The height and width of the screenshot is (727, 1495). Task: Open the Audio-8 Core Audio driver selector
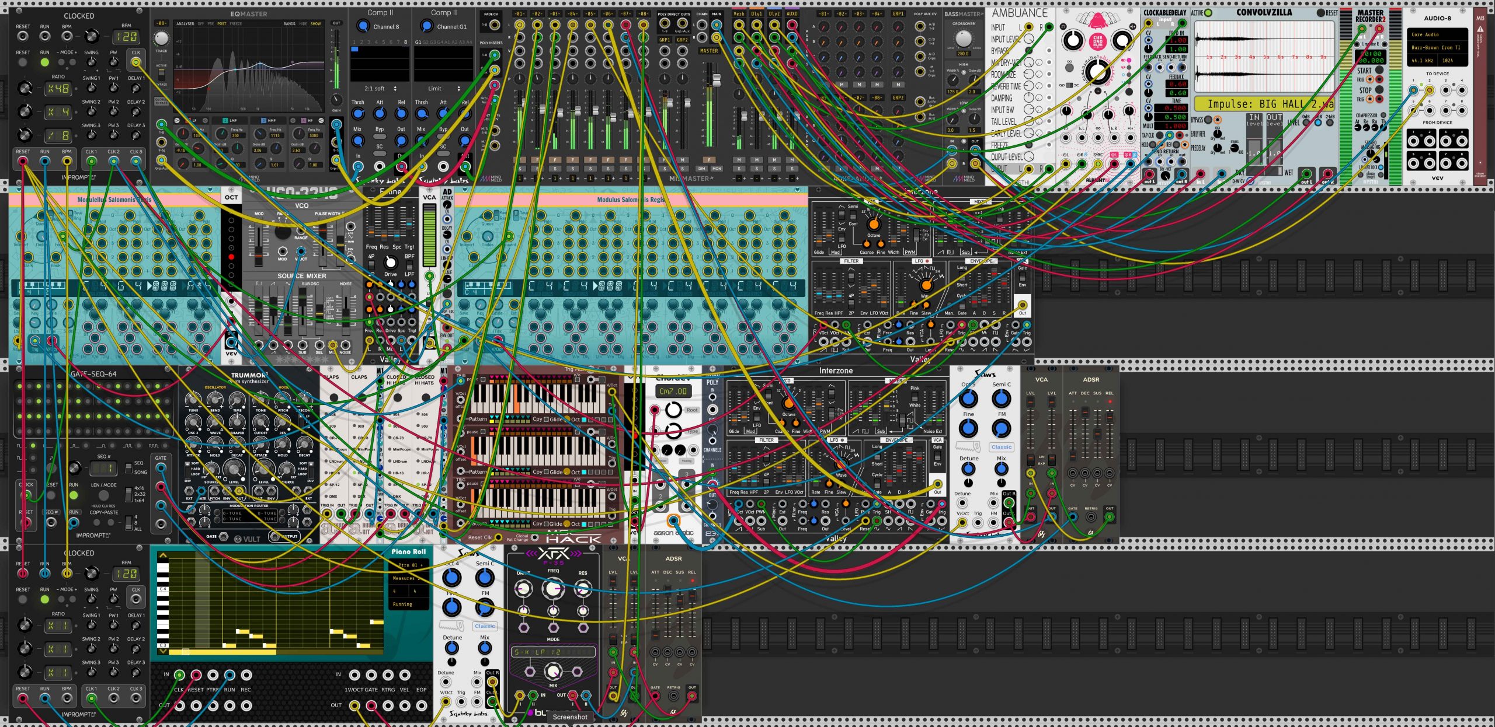(1437, 34)
